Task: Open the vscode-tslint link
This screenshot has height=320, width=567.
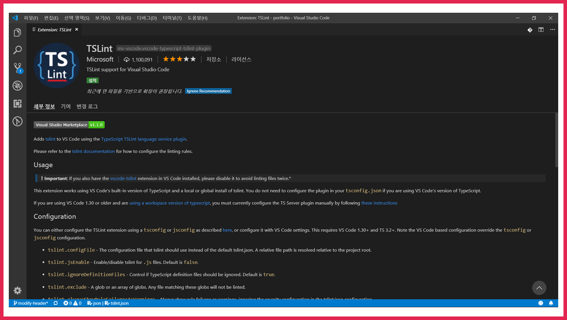Action: [x=123, y=178]
